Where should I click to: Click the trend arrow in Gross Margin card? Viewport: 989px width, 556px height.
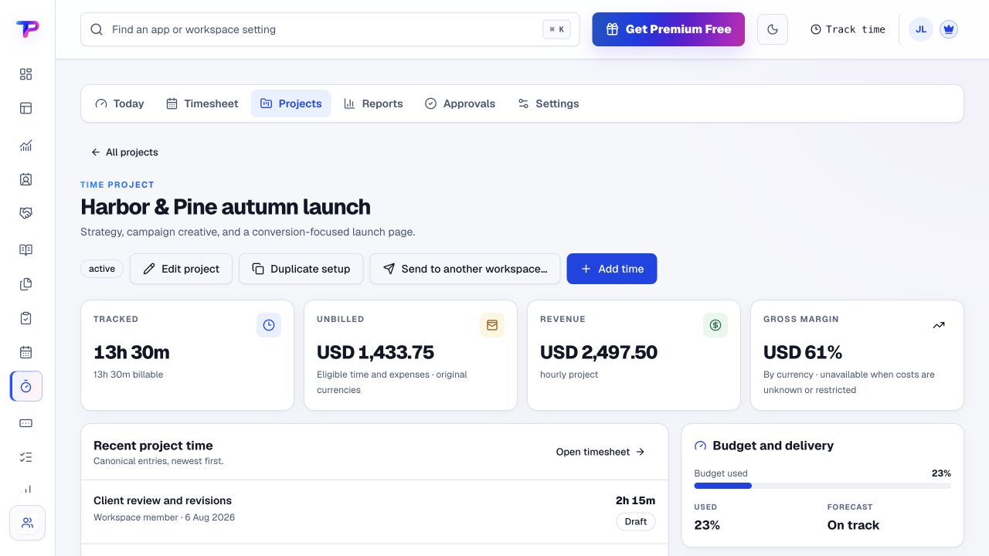pos(939,325)
